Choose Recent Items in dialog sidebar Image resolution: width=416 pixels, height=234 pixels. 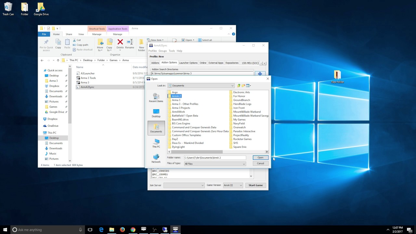click(x=156, y=98)
